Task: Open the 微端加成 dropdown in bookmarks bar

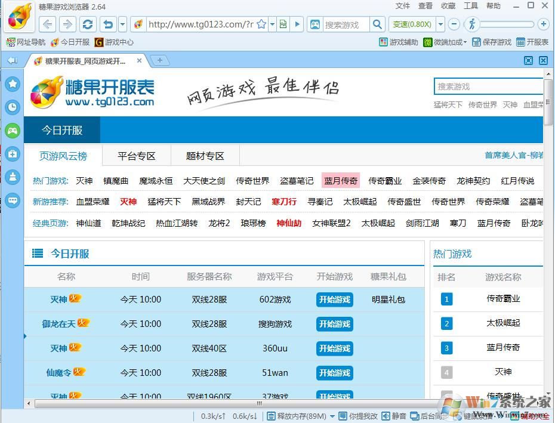Action: (x=445, y=42)
